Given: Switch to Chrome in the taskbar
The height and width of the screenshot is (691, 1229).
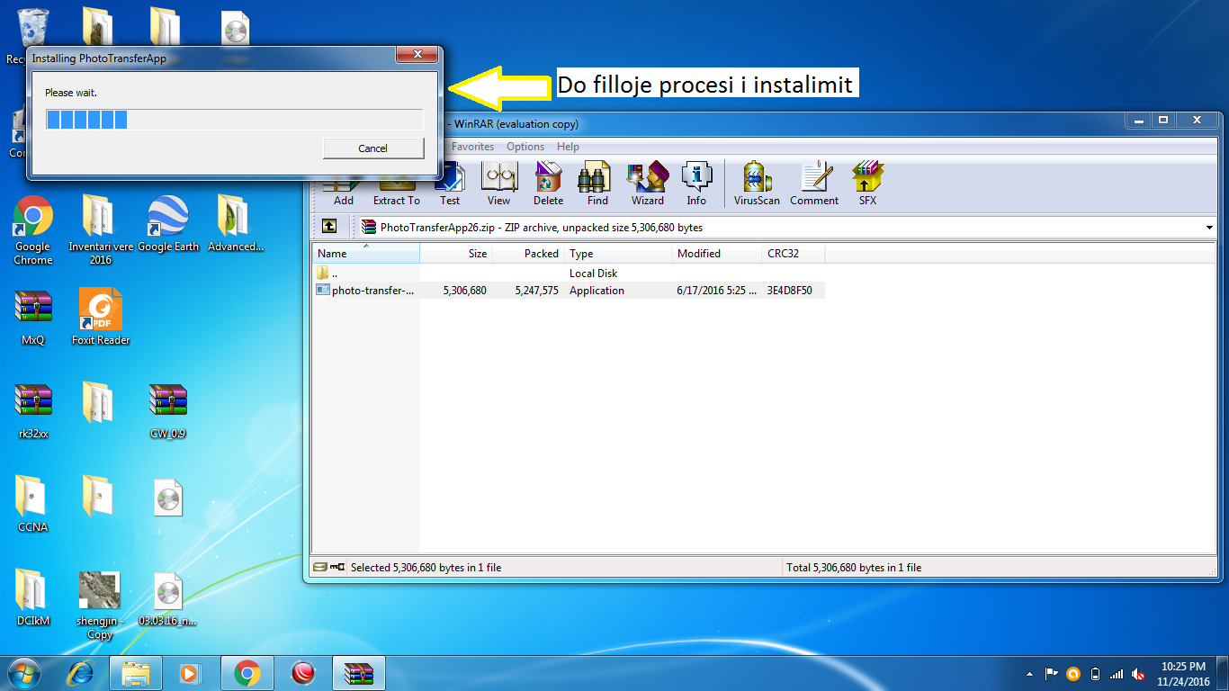Looking at the screenshot, I should 247,673.
